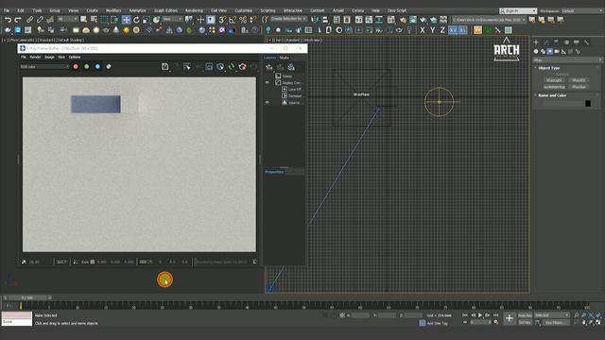Image resolution: width=605 pixels, height=340 pixels.
Task: Click the black object color swatch
Action: (x=588, y=103)
